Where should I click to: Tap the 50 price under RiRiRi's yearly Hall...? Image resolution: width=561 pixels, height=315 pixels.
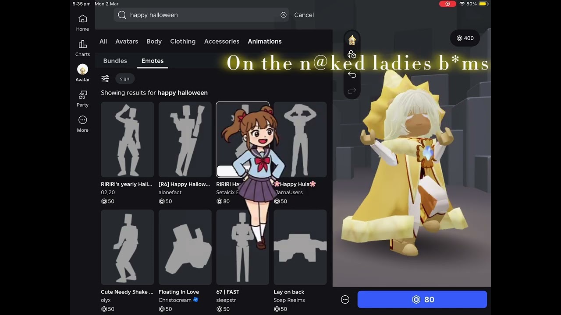tap(108, 201)
